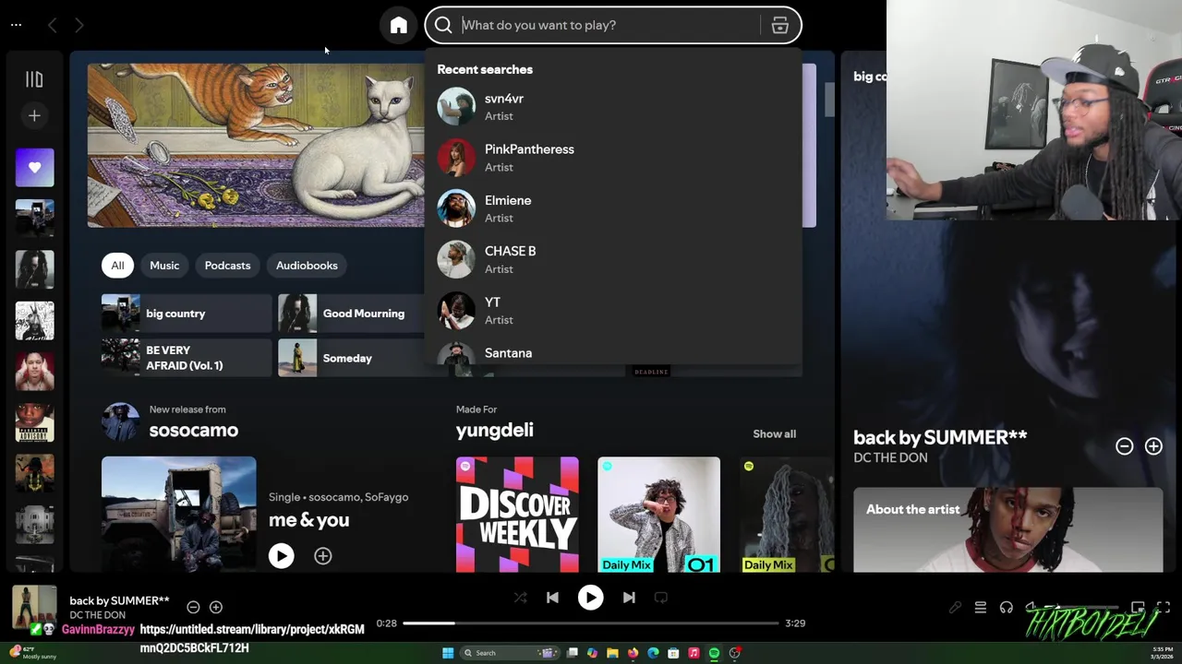Click the plus icon in the now-playing panel

coord(1153,446)
